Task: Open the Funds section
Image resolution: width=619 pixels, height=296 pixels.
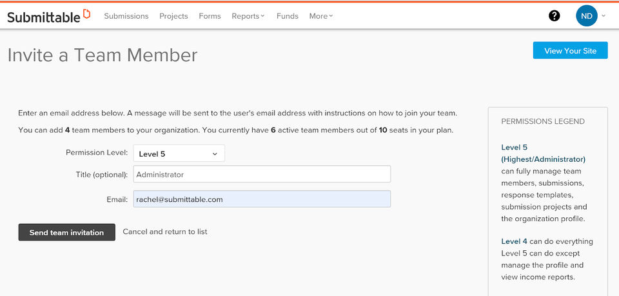Action: coord(287,16)
